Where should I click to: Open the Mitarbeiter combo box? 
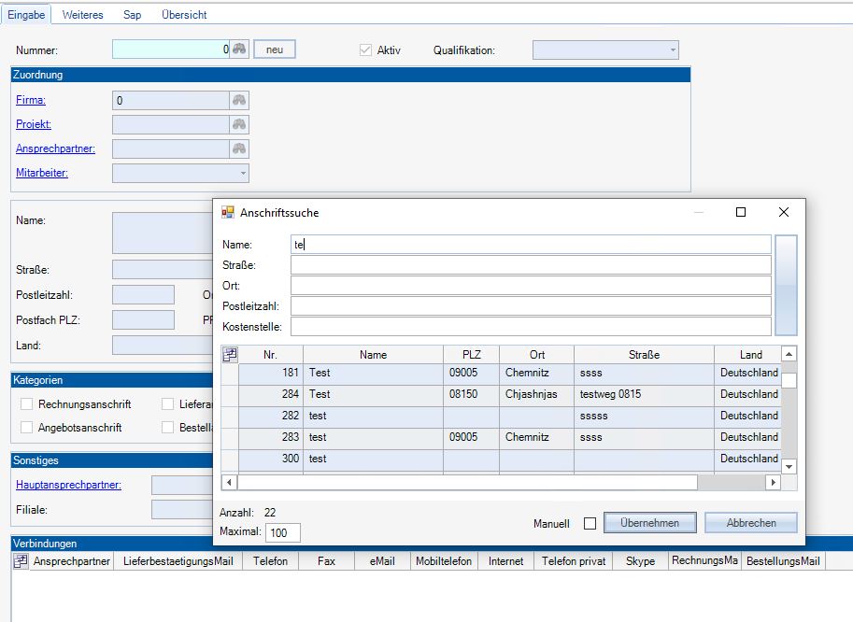pos(243,173)
